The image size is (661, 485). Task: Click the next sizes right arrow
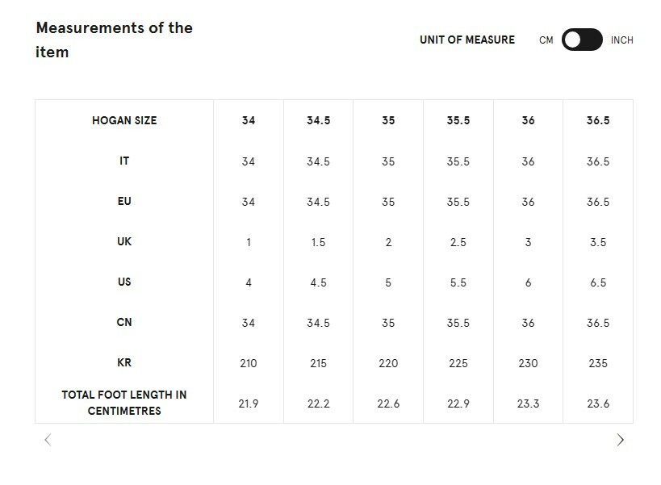[620, 440]
